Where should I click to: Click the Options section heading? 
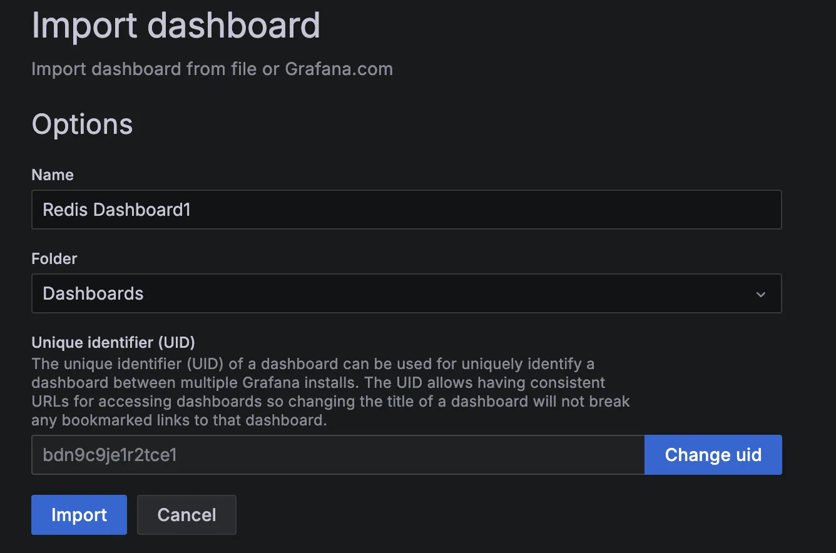coord(82,124)
